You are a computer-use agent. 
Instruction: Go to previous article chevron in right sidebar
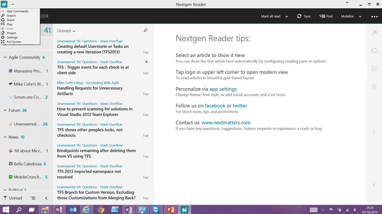click(374, 184)
